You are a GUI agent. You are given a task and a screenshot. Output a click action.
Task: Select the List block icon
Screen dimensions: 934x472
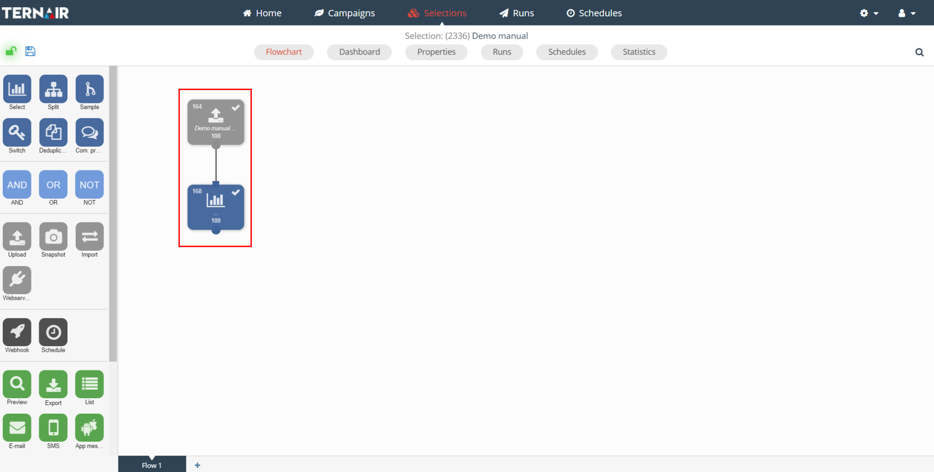pyautogui.click(x=89, y=384)
